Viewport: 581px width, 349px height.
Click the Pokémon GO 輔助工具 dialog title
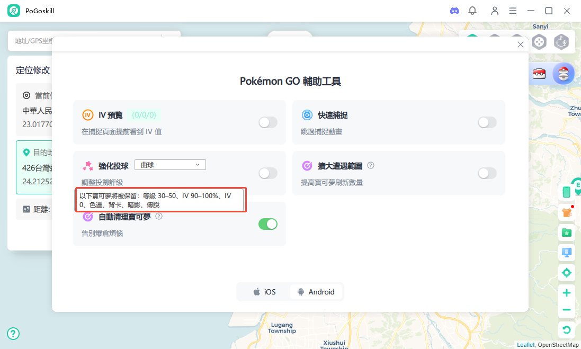click(290, 81)
